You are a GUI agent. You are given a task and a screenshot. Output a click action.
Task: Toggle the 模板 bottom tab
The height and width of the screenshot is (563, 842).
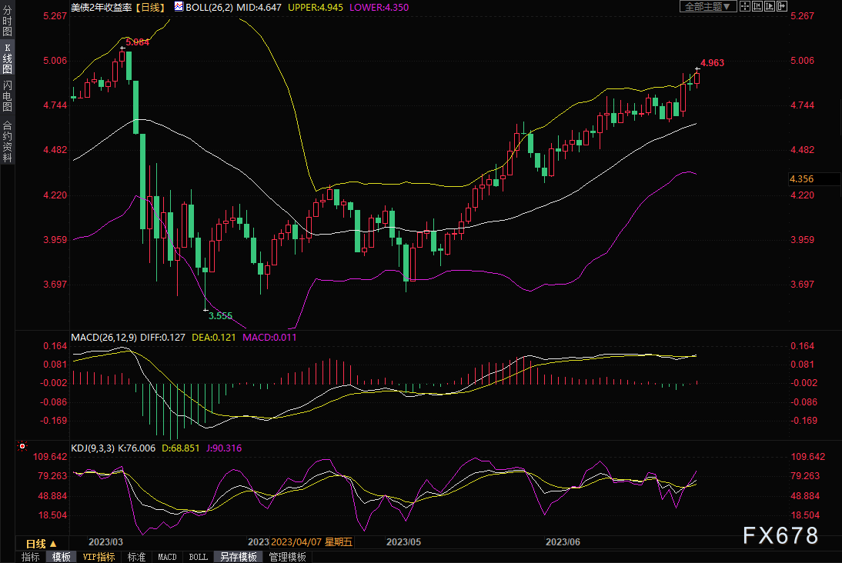tap(62, 557)
